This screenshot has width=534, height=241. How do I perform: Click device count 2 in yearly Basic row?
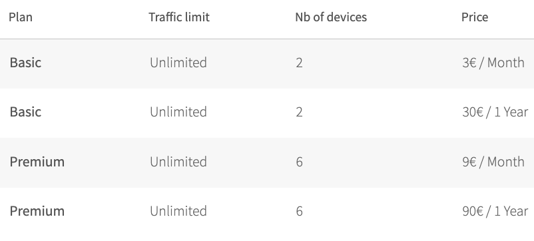coord(299,112)
